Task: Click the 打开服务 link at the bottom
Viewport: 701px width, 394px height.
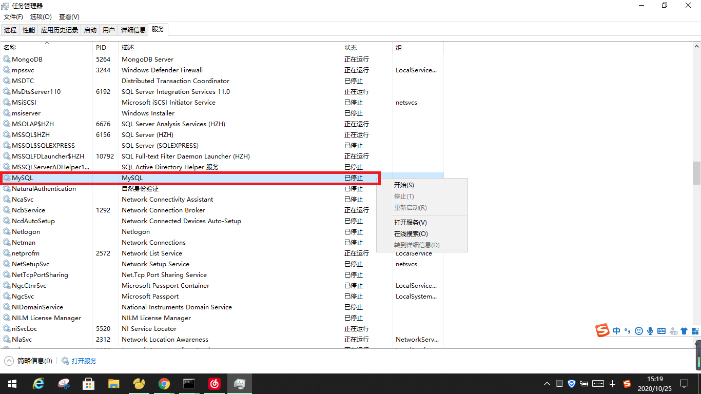Action: (83, 361)
